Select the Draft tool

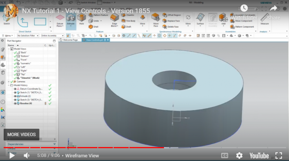click(126, 27)
